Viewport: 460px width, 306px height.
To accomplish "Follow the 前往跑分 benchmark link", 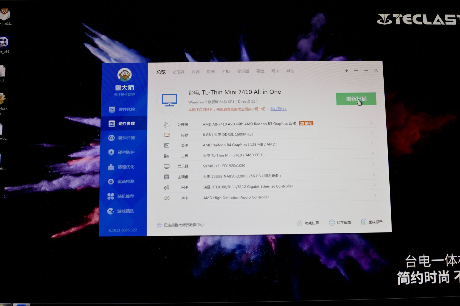I will (x=278, y=109).
